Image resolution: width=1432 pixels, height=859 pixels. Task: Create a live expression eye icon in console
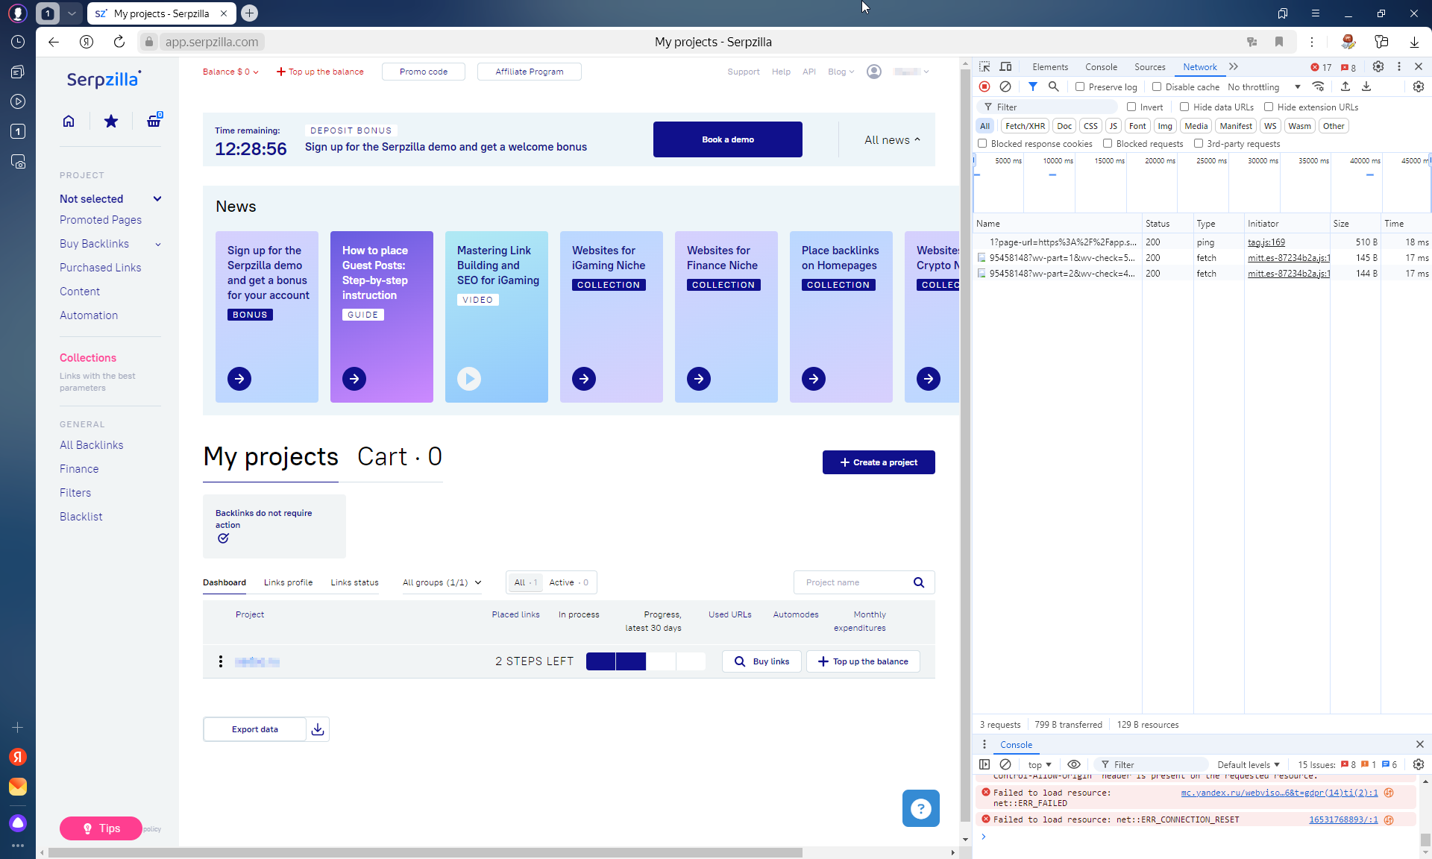(x=1074, y=764)
